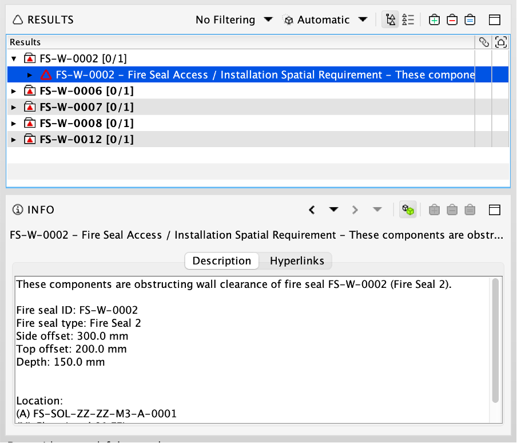The height and width of the screenshot is (443, 517).
Task: Click the remove issue basket icon
Action: 452,19
